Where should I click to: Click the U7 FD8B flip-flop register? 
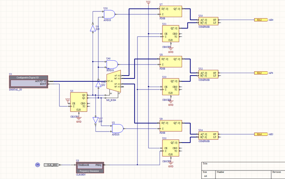click(171, 11)
